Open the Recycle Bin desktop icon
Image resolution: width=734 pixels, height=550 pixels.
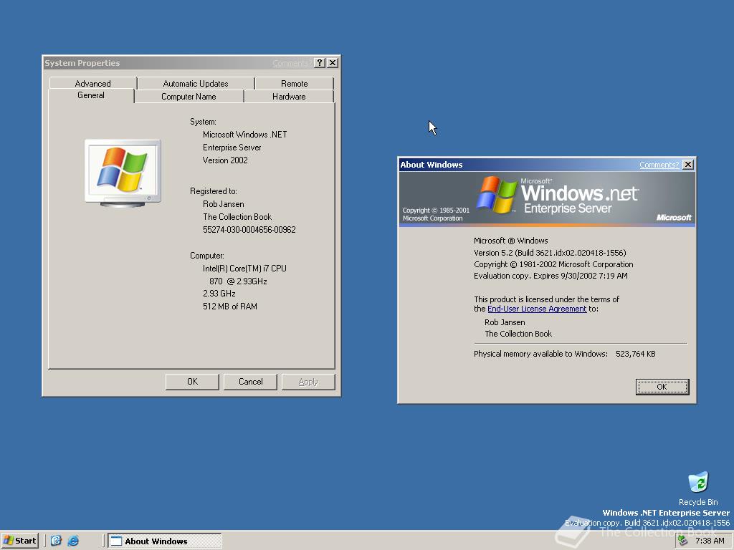(698, 488)
